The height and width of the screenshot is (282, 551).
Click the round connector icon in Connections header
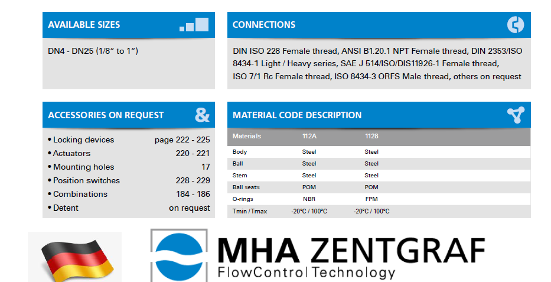click(x=515, y=25)
